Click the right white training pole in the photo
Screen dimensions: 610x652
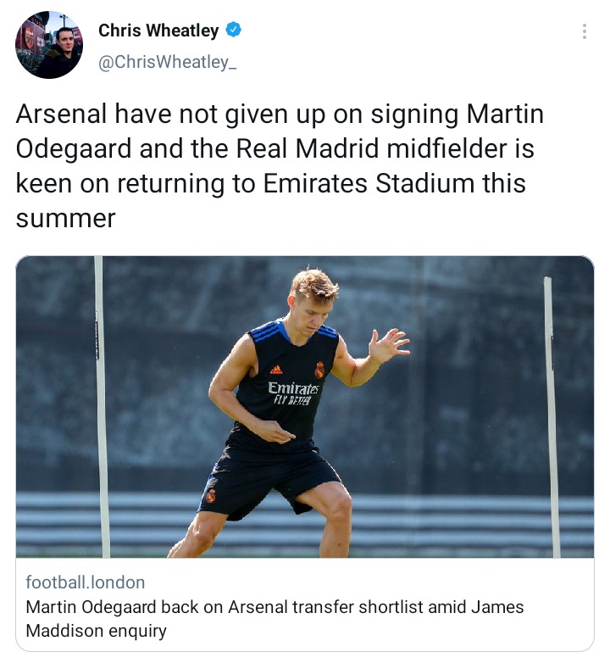point(552,417)
